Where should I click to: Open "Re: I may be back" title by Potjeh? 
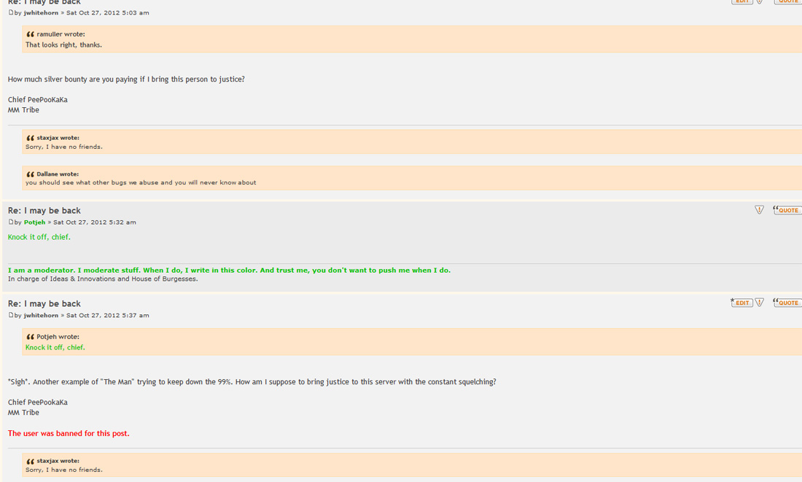44,210
